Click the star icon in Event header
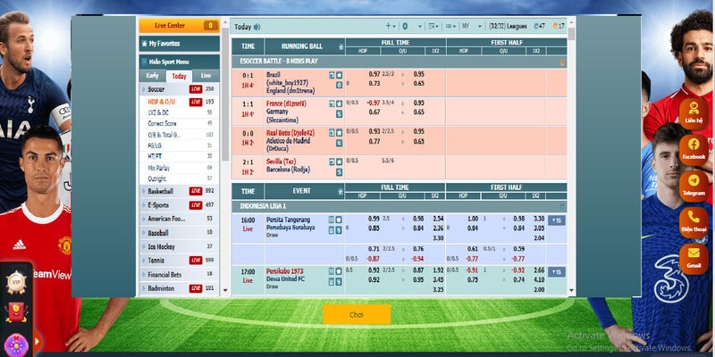The image size is (715, 357). point(341,192)
